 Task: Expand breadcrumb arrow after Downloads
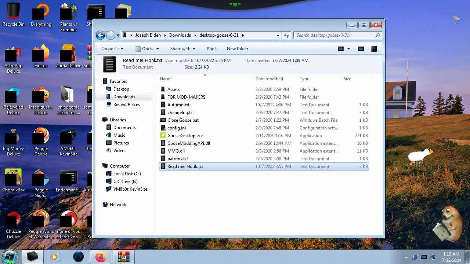[x=195, y=35]
